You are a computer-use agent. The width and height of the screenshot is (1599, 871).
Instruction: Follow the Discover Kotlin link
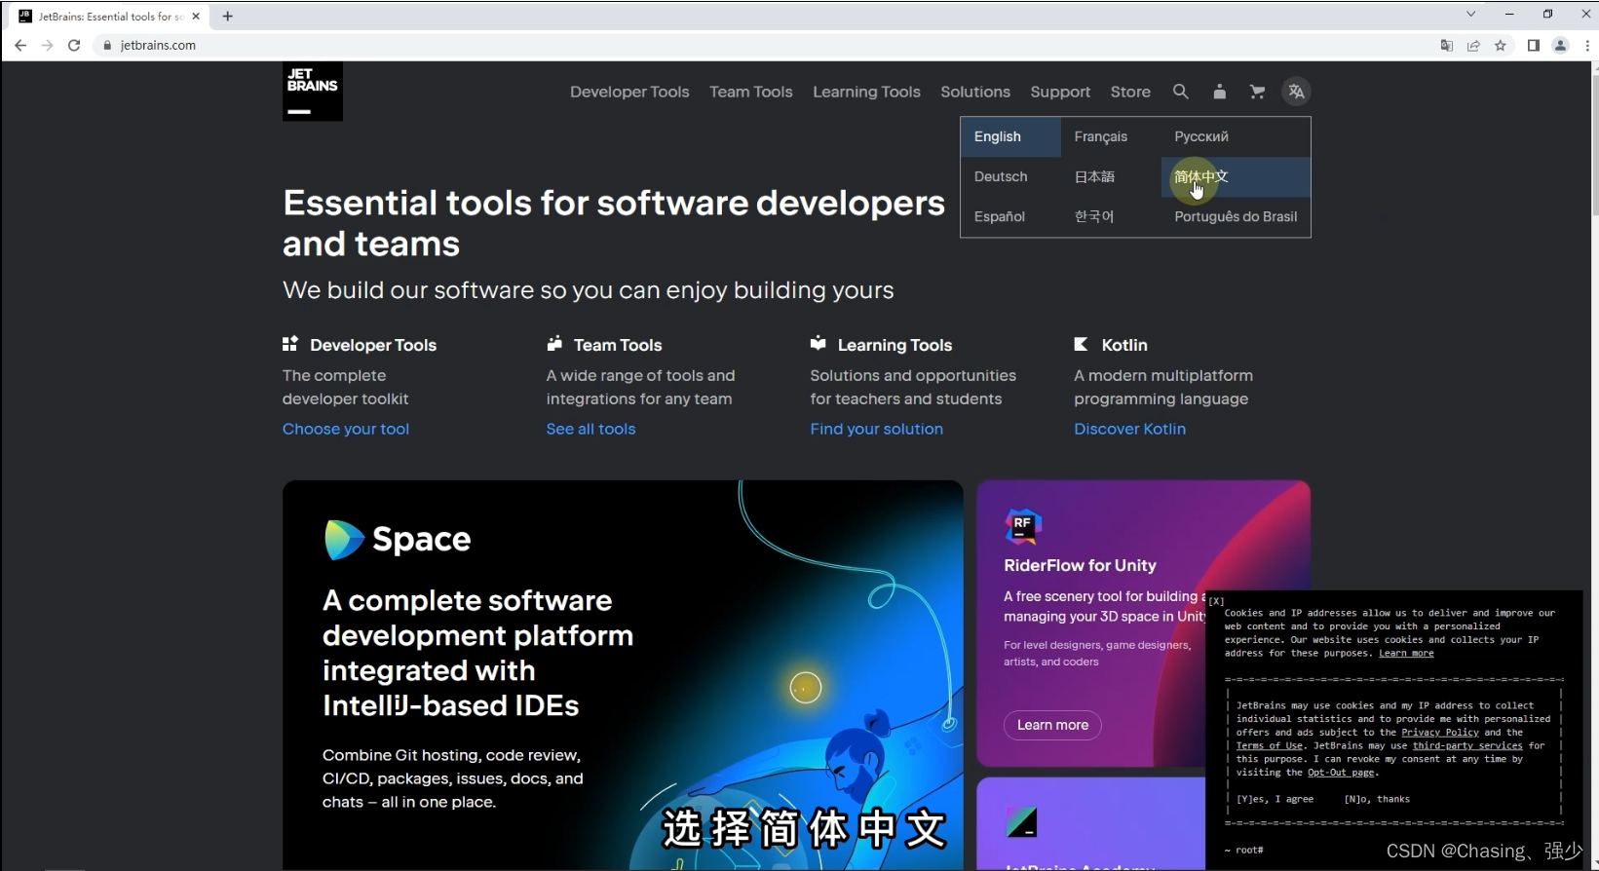1129,429
